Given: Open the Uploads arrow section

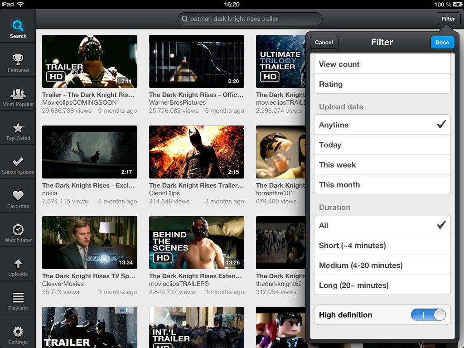Looking at the screenshot, I should 18,267.
